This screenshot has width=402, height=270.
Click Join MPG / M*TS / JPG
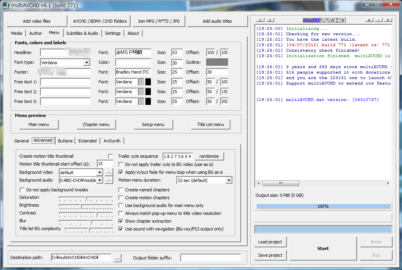click(159, 21)
